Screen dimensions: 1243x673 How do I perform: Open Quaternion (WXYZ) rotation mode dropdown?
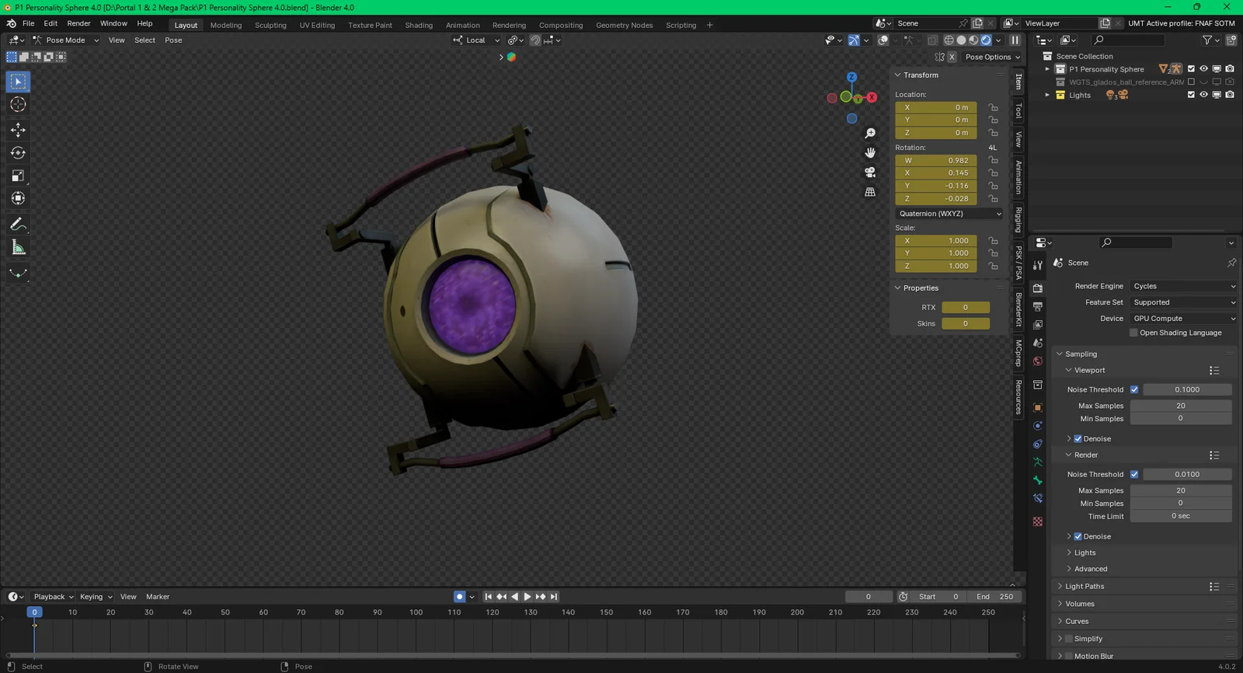click(x=949, y=214)
